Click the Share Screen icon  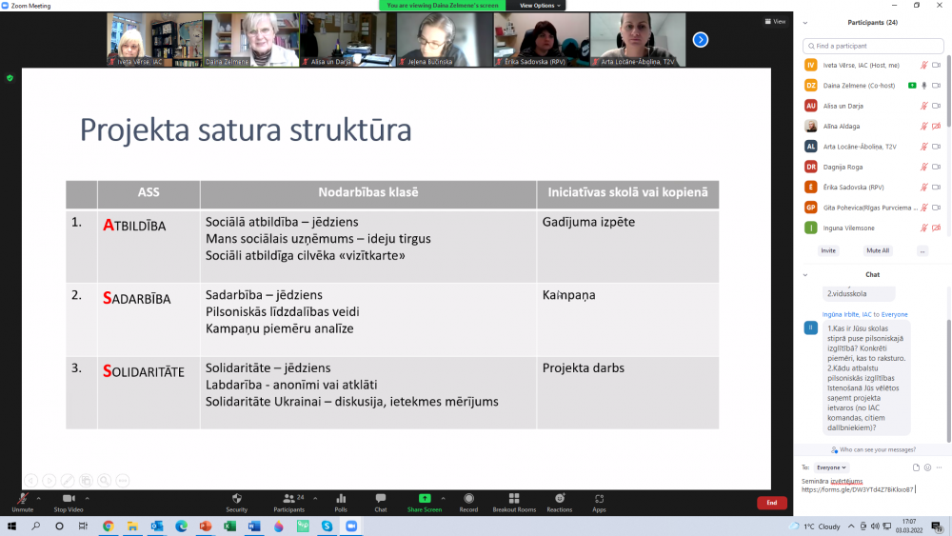pyautogui.click(x=425, y=499)
